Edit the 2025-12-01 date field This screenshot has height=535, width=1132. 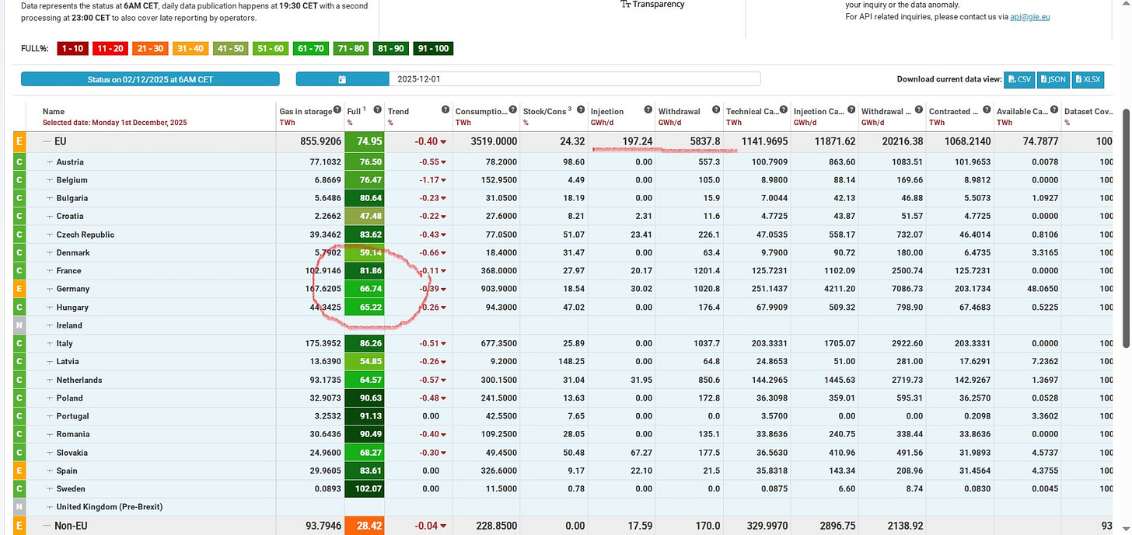[x=575, y=79]
